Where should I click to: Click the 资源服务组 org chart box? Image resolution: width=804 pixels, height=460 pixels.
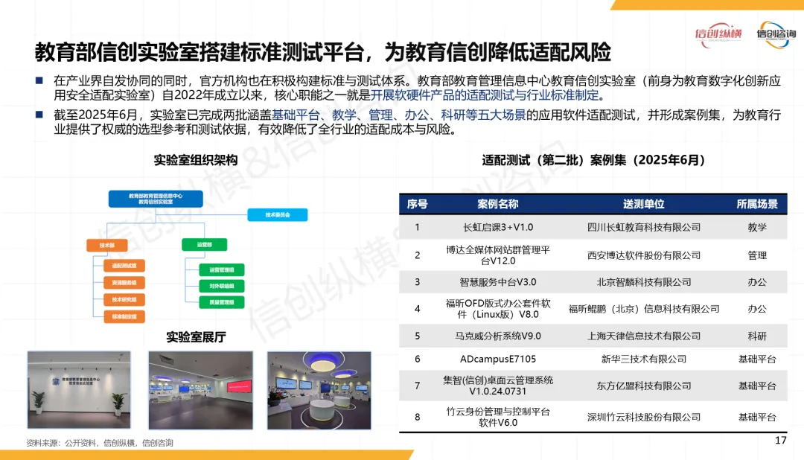click(x=124, y=283)
